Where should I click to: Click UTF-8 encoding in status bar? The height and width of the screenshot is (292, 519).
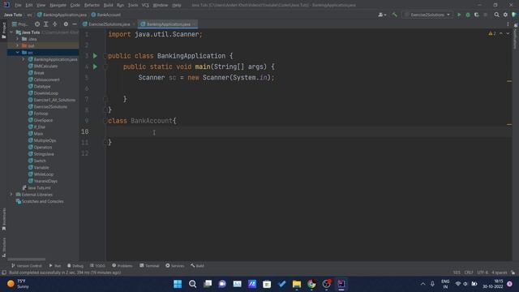click(x=483, y=273)
